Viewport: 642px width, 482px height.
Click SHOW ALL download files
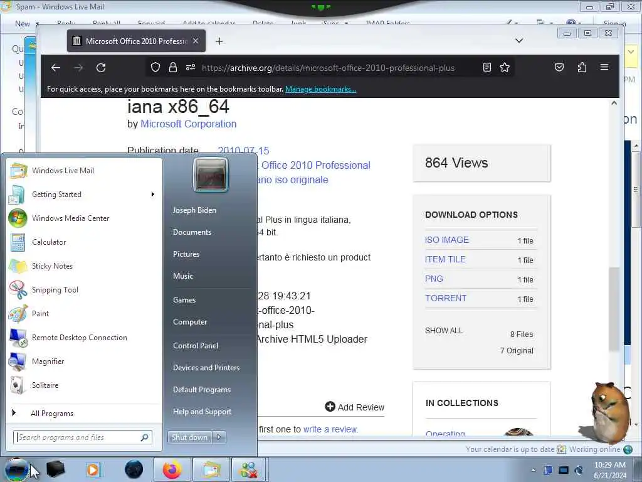click(444, 330)
